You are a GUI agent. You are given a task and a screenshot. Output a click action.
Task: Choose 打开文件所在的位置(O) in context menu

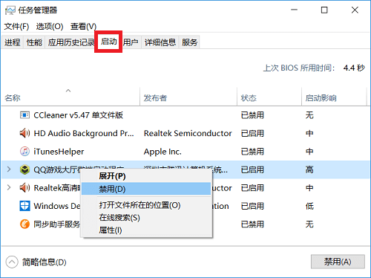[x=146, y=205]
